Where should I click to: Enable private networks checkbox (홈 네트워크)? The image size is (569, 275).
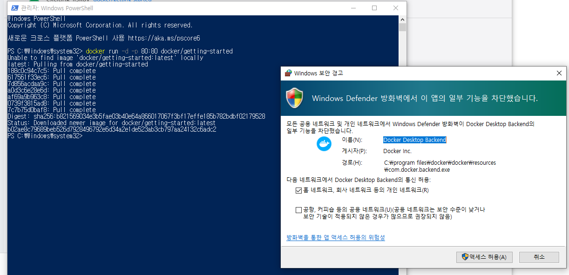pos(298,190)
